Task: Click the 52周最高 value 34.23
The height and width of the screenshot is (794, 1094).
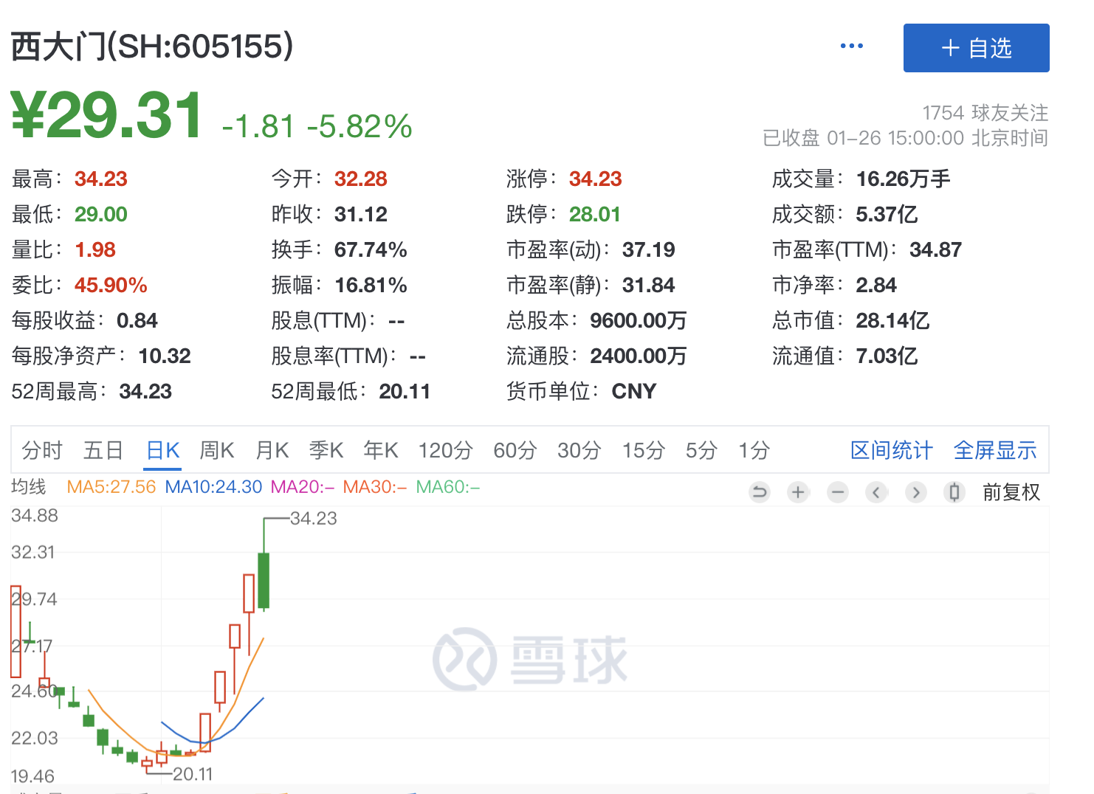Action: pos(145,391)
